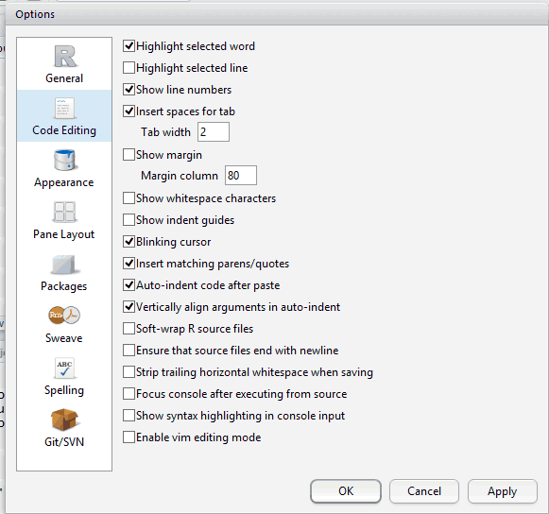549x514 pixels.
Task: Click the Apply button
Action: (503, 491)
